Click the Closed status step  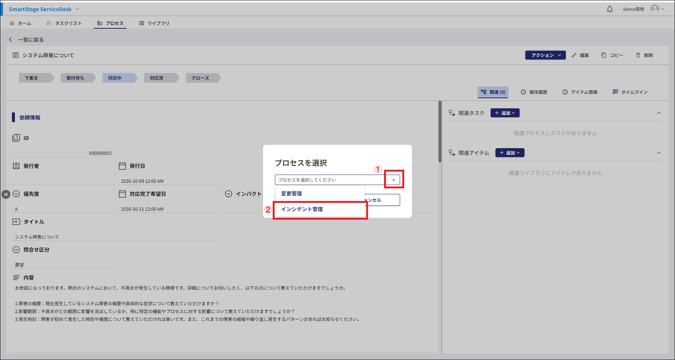[x=200, y=78]
